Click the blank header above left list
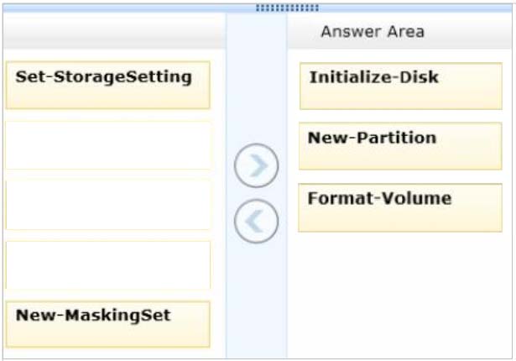The image size is (516, 361). pyautogui.click(x=114, y=32)
